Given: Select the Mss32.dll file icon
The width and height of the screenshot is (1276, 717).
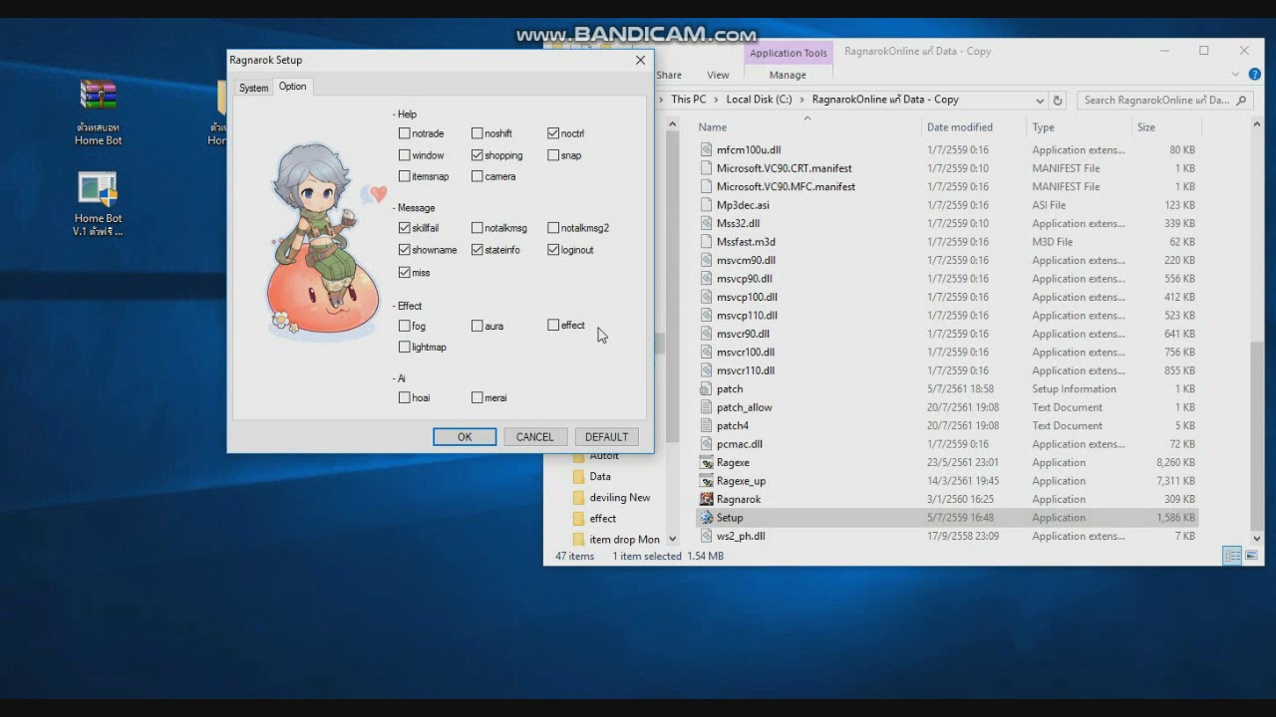Looking at the screenshot, I should click(707, 224).
